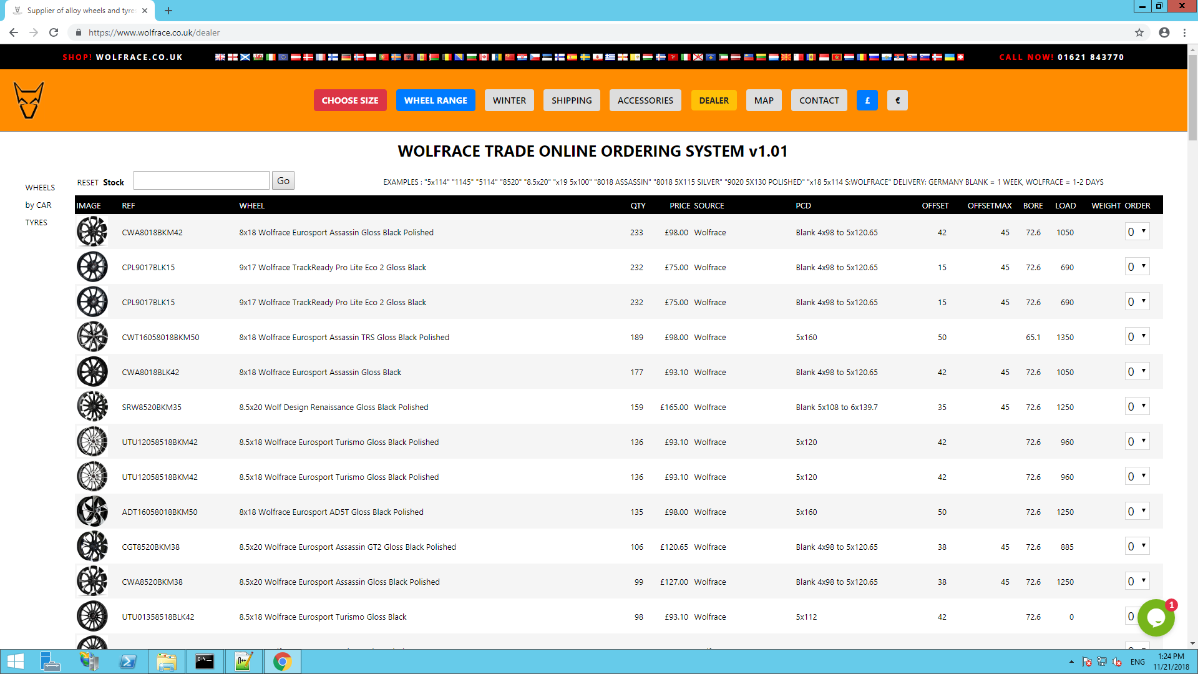
Task: Open the SHIPPING page
Action: coord(572,100)
